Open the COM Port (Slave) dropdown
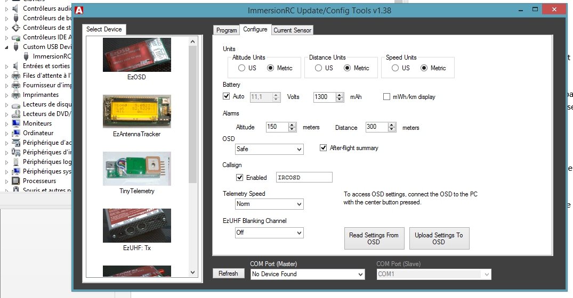573x298 pixels. pos(434,274)
